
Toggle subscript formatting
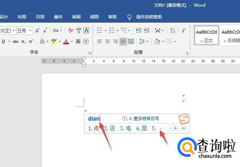tap(23, 42)
